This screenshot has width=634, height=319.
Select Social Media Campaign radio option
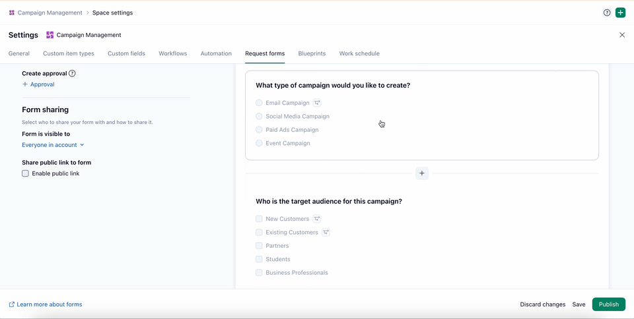pos(259,116)
